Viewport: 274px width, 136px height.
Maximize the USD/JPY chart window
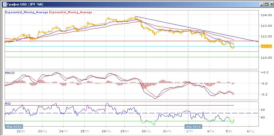[x=266, y=4]
